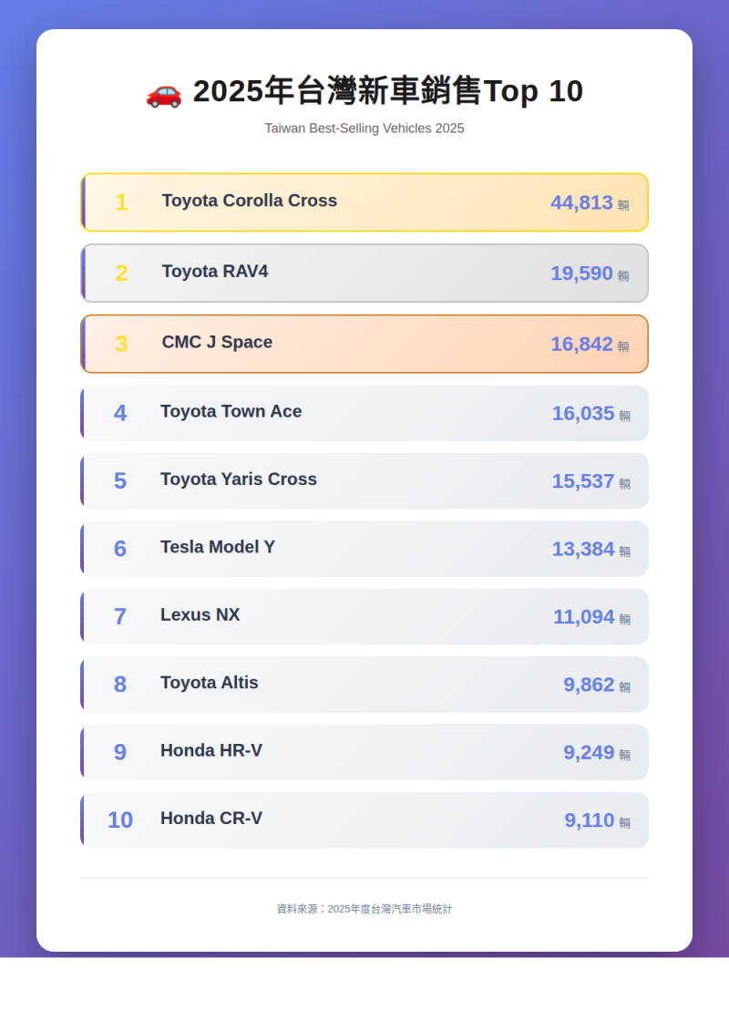
Task: Click rank number 3 badge
Action: coord(121,344)
